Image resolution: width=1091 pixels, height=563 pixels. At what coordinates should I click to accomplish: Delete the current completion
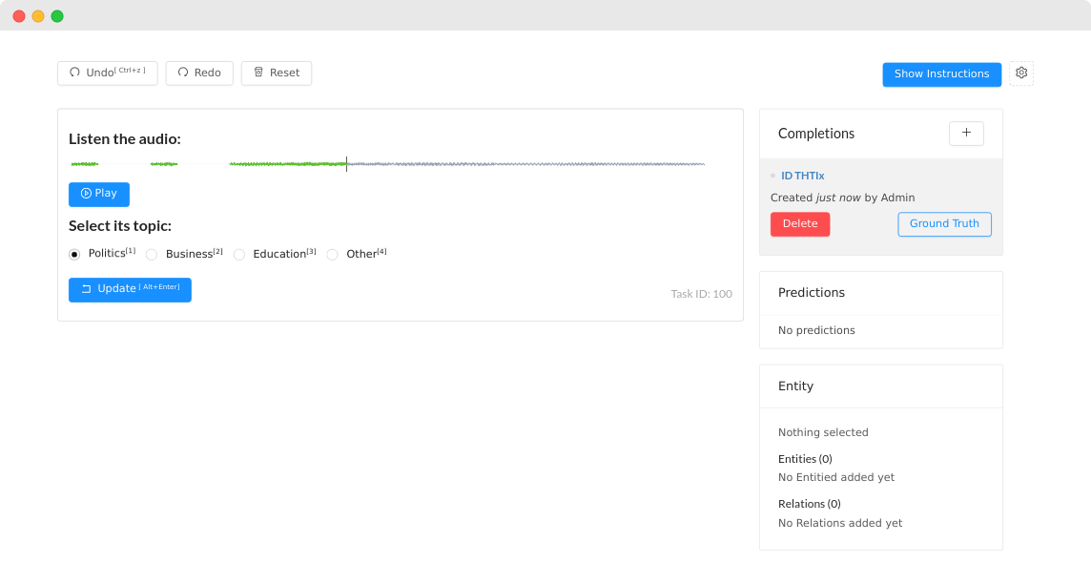pyautogui.click(x=799, y=224)
